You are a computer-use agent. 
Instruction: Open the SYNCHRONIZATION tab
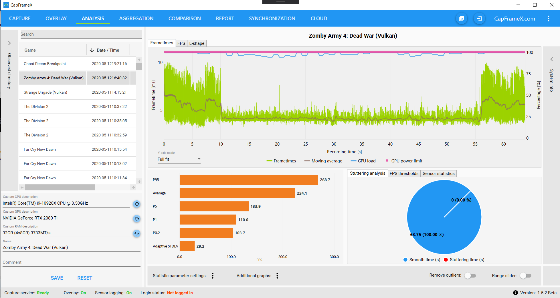click(272, 19)
